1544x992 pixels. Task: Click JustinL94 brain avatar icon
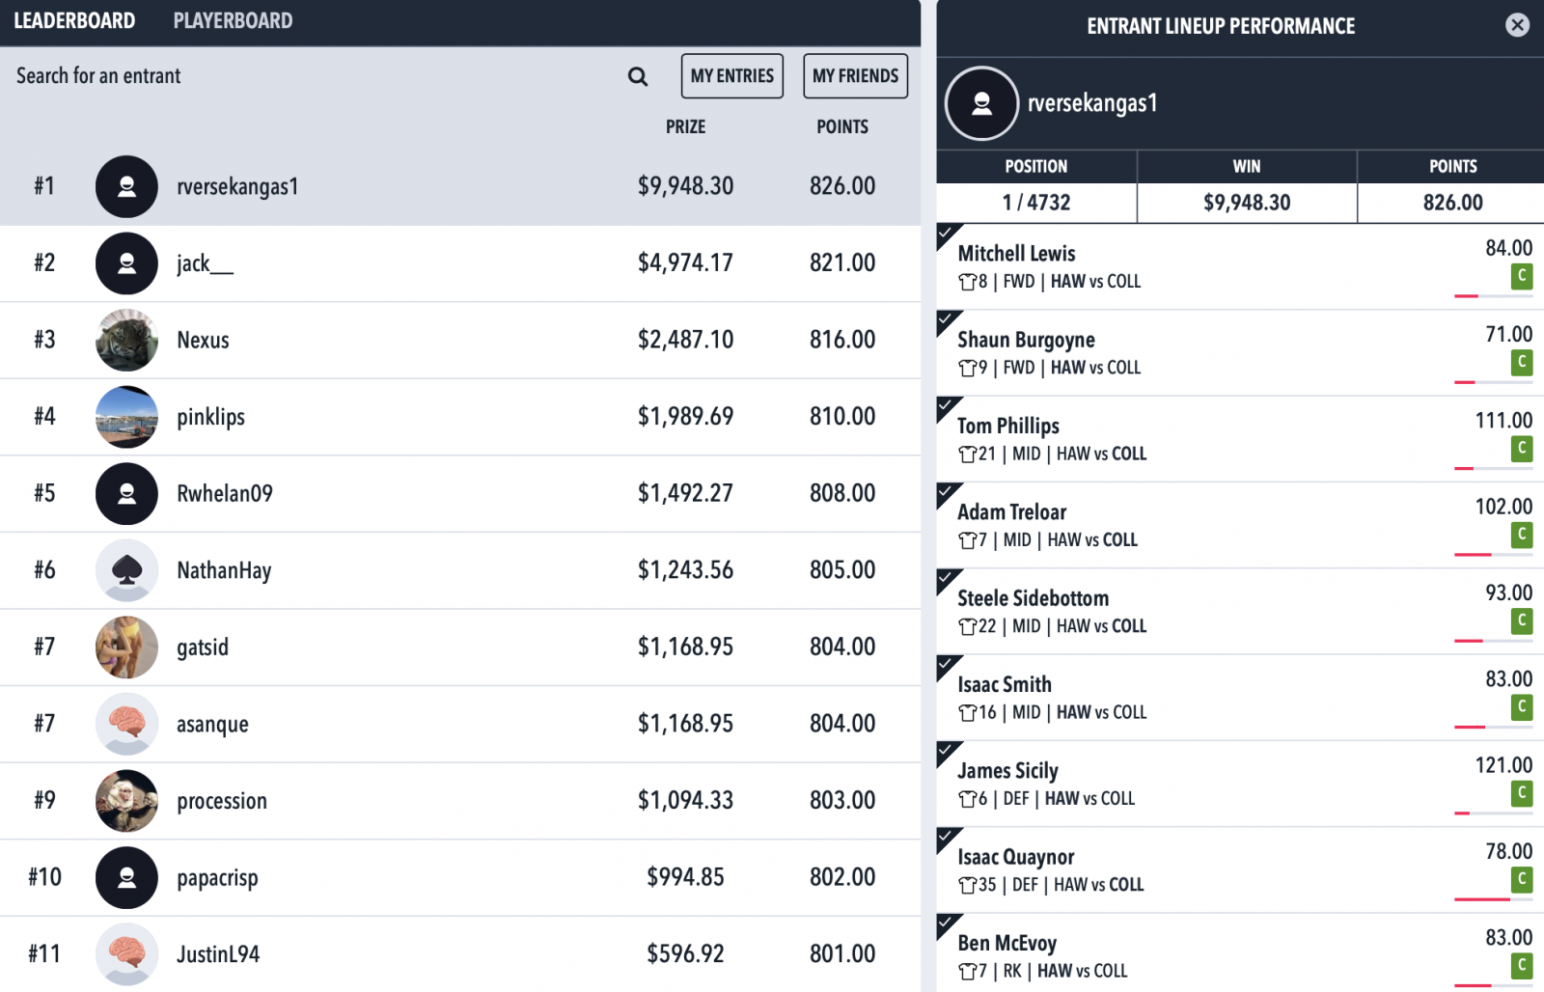click(126, 954)
